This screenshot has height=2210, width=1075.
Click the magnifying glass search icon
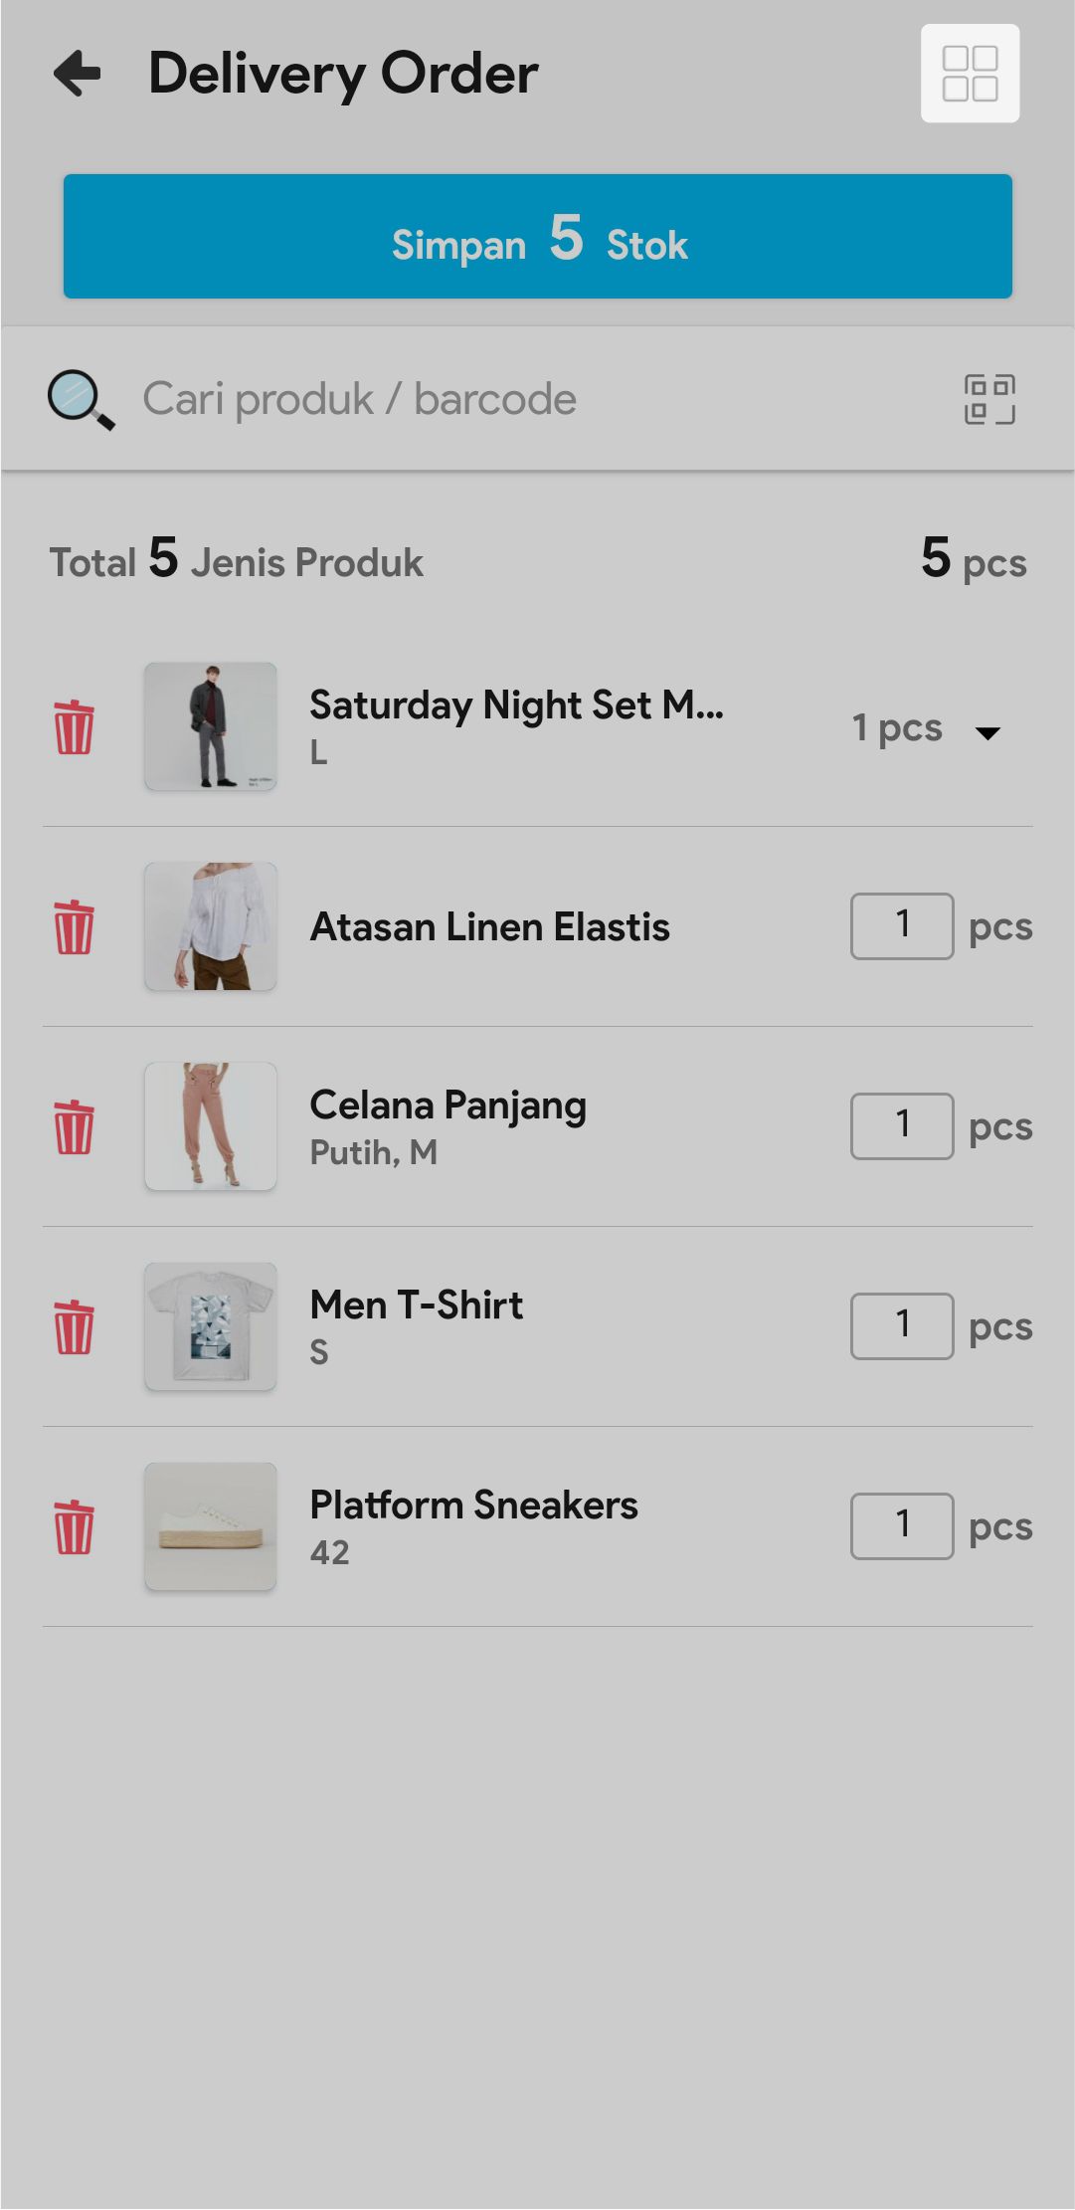81,400
